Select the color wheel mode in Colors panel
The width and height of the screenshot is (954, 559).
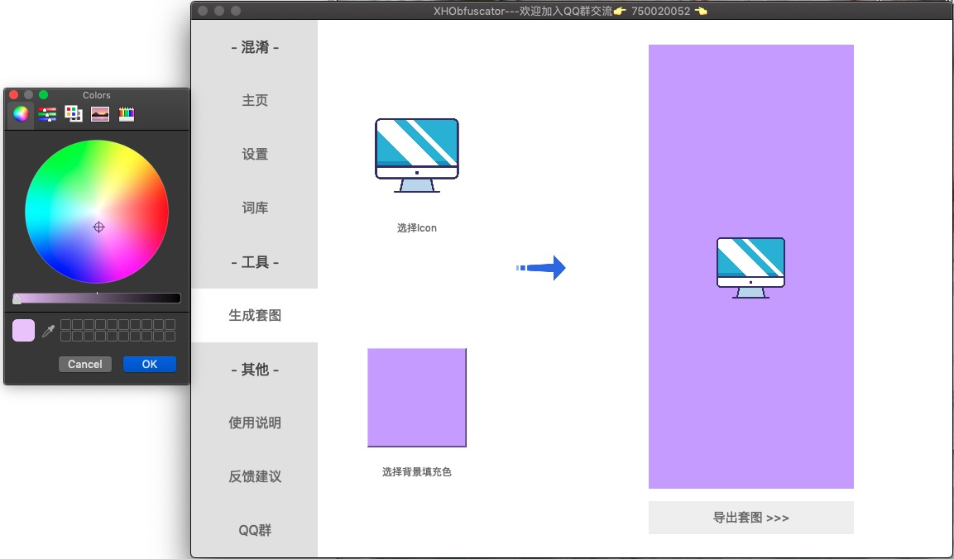pos(20,113)
